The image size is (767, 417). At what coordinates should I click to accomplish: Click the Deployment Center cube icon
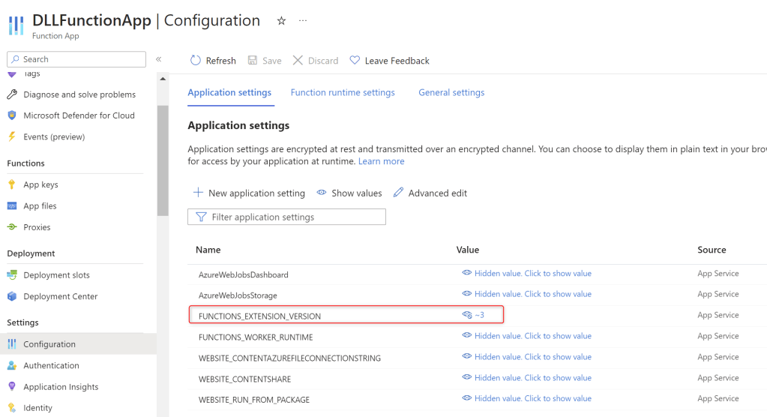click(12, 296)
